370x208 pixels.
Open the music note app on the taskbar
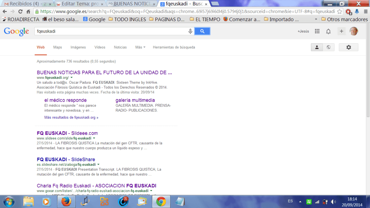point(85,202)
